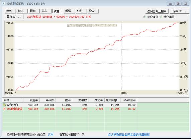The height and width of the screenshot is (139, 191).
Task: Open the 设定 tab
Action: point(93,11)
